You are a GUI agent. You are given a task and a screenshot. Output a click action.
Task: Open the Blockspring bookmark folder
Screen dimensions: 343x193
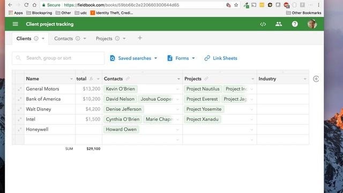click(39, 13)
